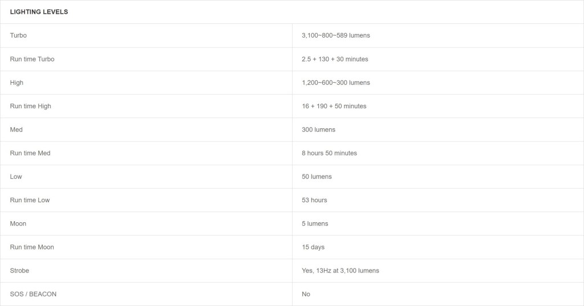
Task: Click the Strobe row label
Action: (x=19, y=271)
